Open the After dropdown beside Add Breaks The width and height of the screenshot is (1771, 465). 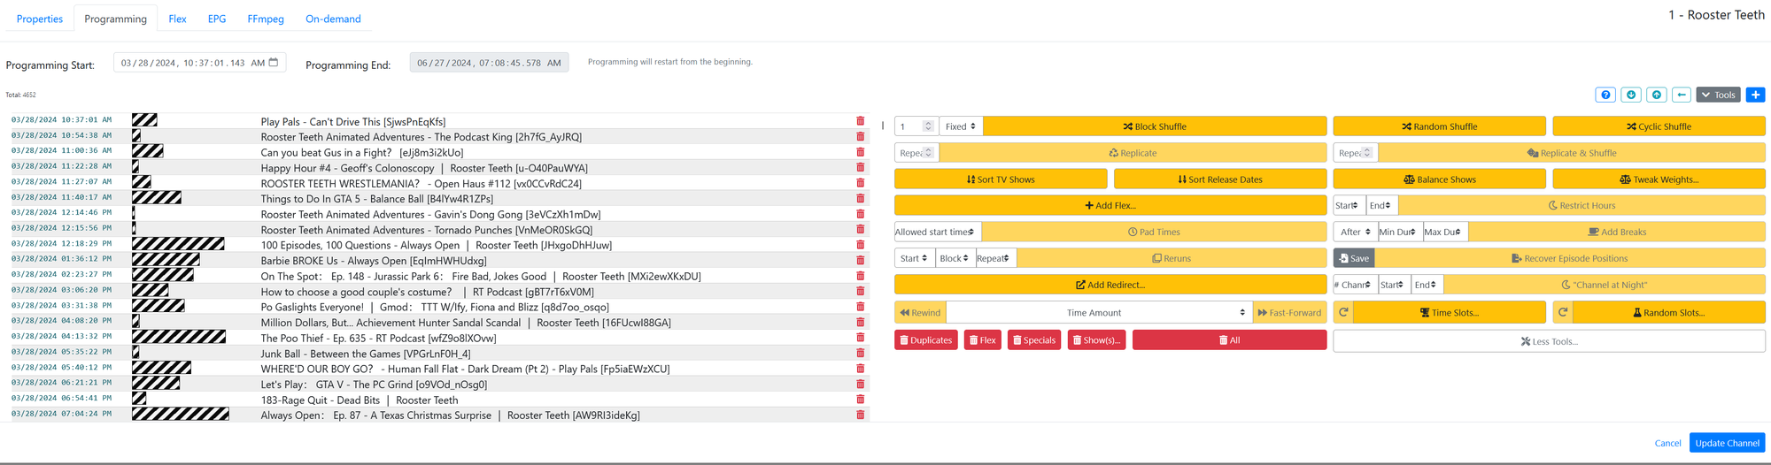pos(1356,232)
